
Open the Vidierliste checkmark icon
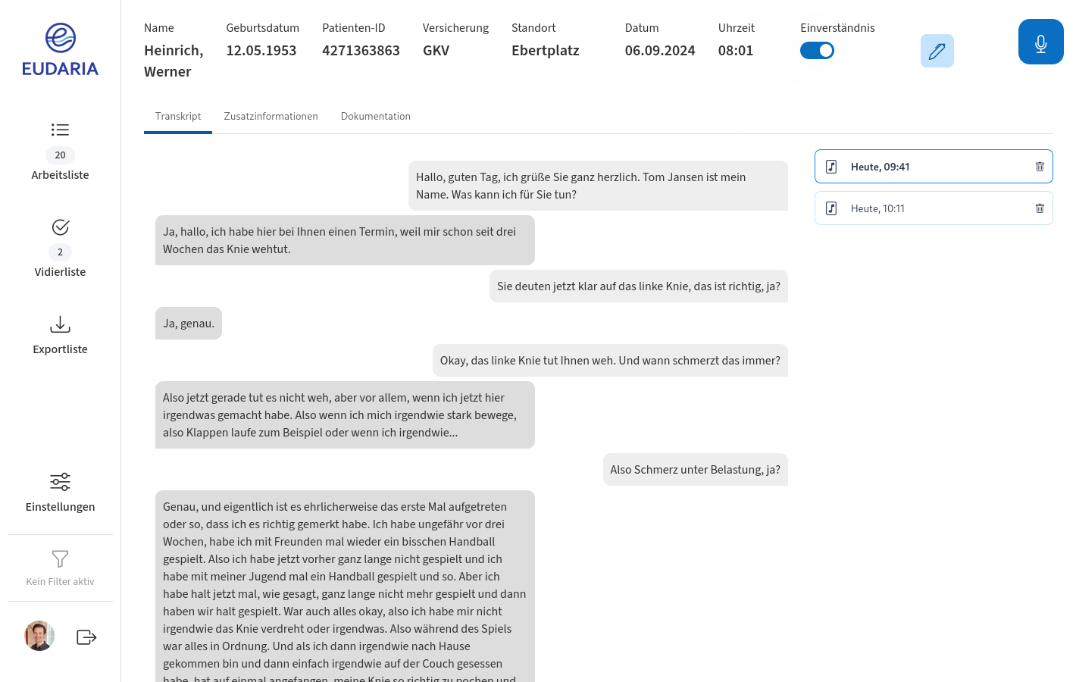tap(60, 227)
